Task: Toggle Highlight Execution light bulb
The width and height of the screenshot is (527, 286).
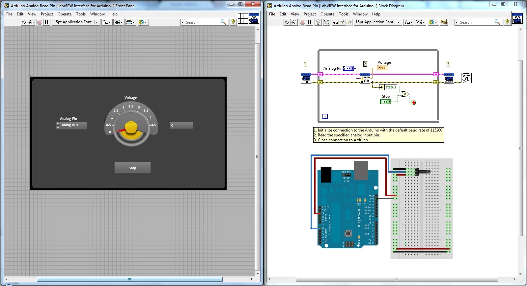Action: [318, 22]
